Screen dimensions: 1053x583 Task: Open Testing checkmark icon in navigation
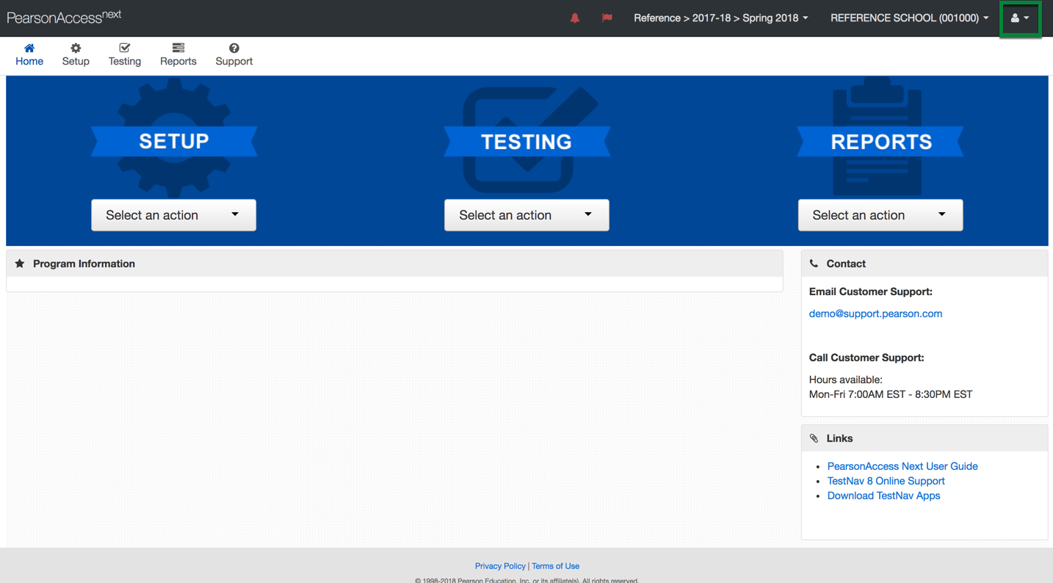[x=125, y=48]
